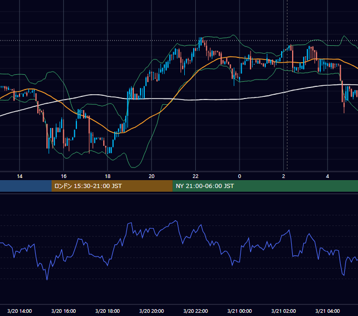Image resolution: width=358 pixels, height=316 pixels.
Task: Click the 3/21 04:00 date label
Action: tap(327, 311)
